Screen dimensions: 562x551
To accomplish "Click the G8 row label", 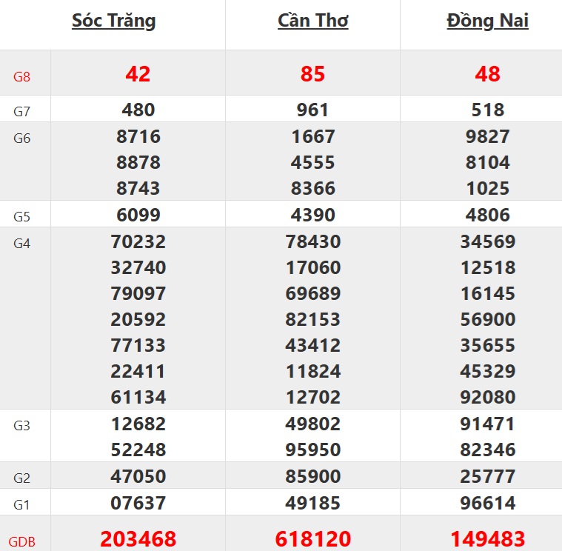I will [22, 76].
